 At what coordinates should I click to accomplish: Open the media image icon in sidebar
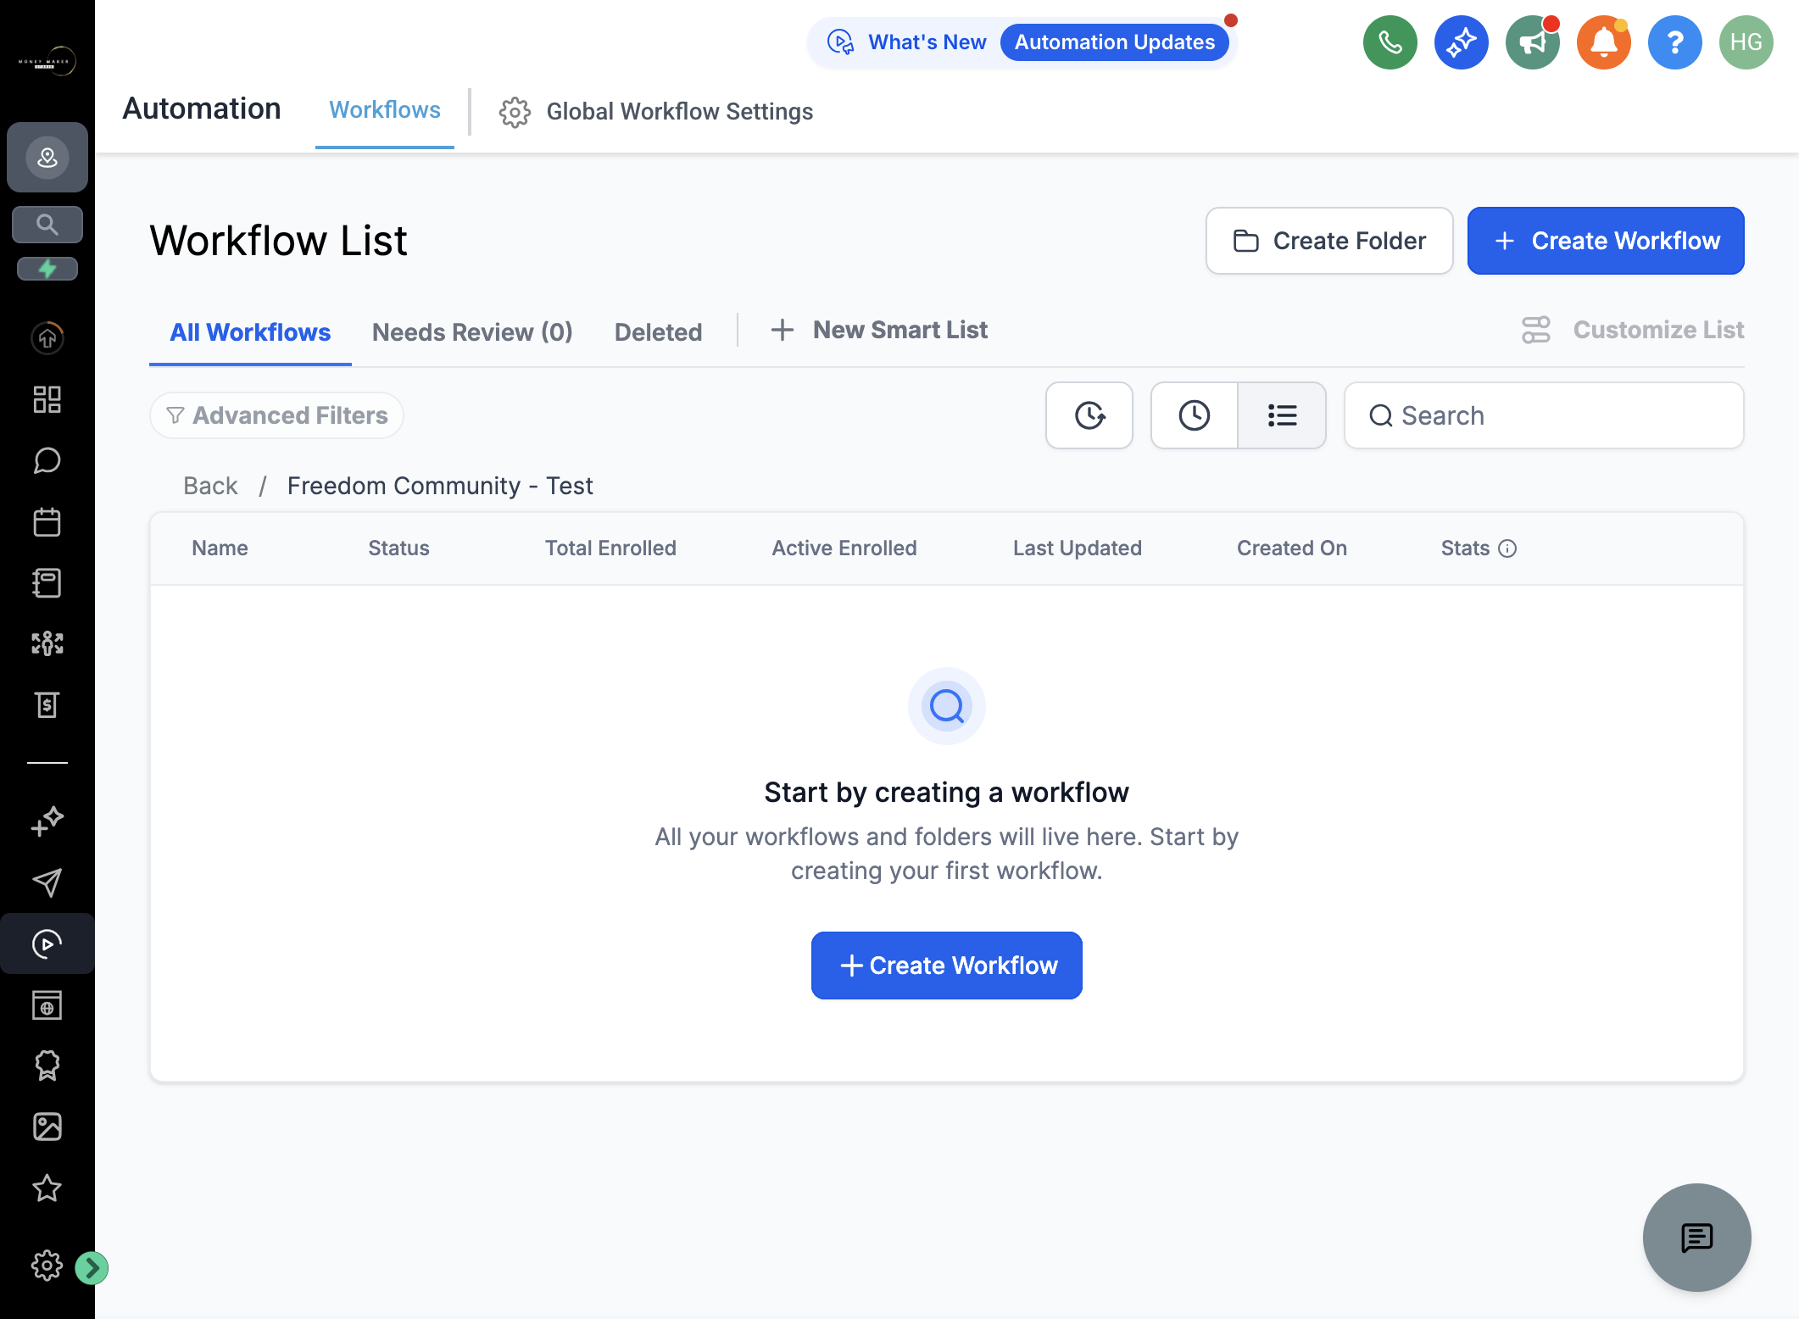47,1127
